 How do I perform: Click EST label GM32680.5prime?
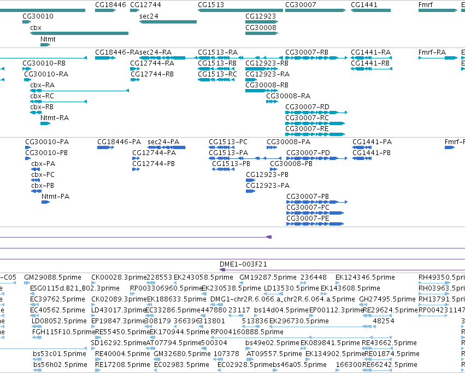tap(182, 354)
